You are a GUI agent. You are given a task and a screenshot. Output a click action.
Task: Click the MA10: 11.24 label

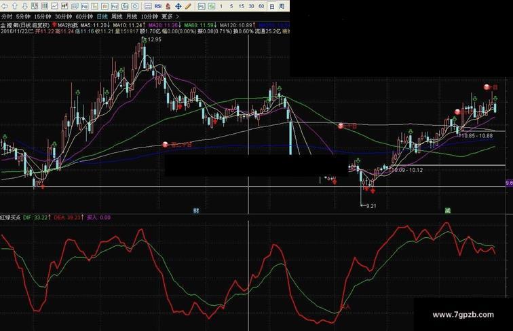click(x=128, y=25)
